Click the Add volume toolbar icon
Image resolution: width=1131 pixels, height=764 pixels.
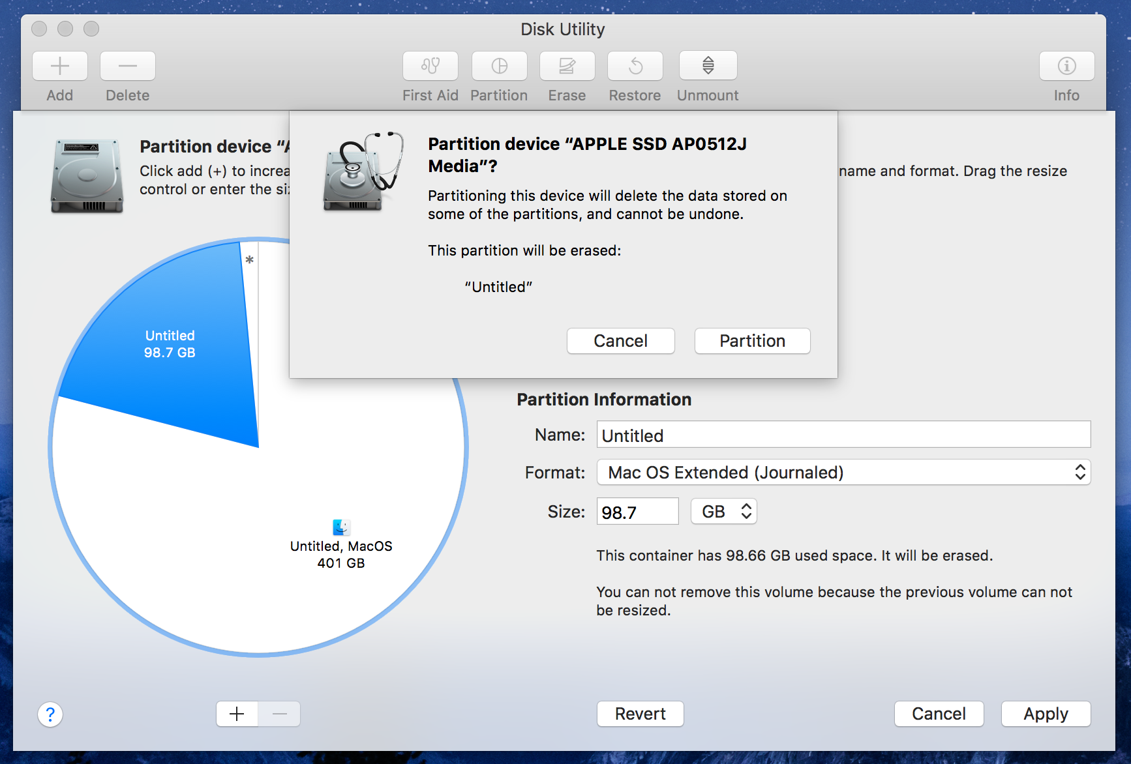[60, 66]
